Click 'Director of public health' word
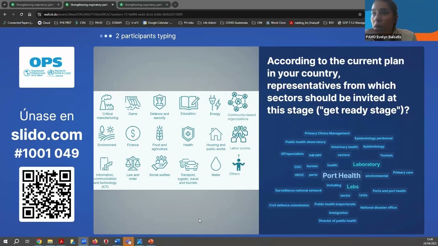 point(337,221)
